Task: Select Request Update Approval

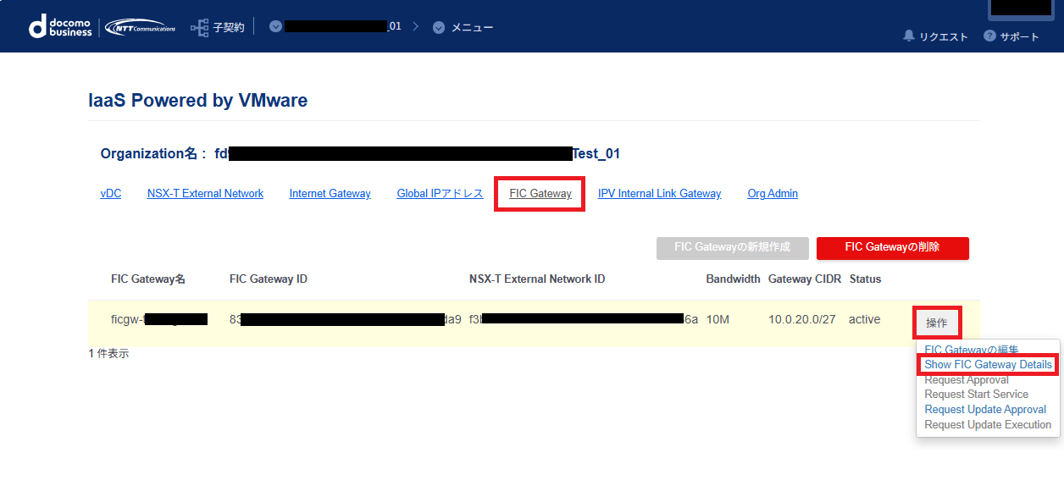Action: (x=985, y=410)
